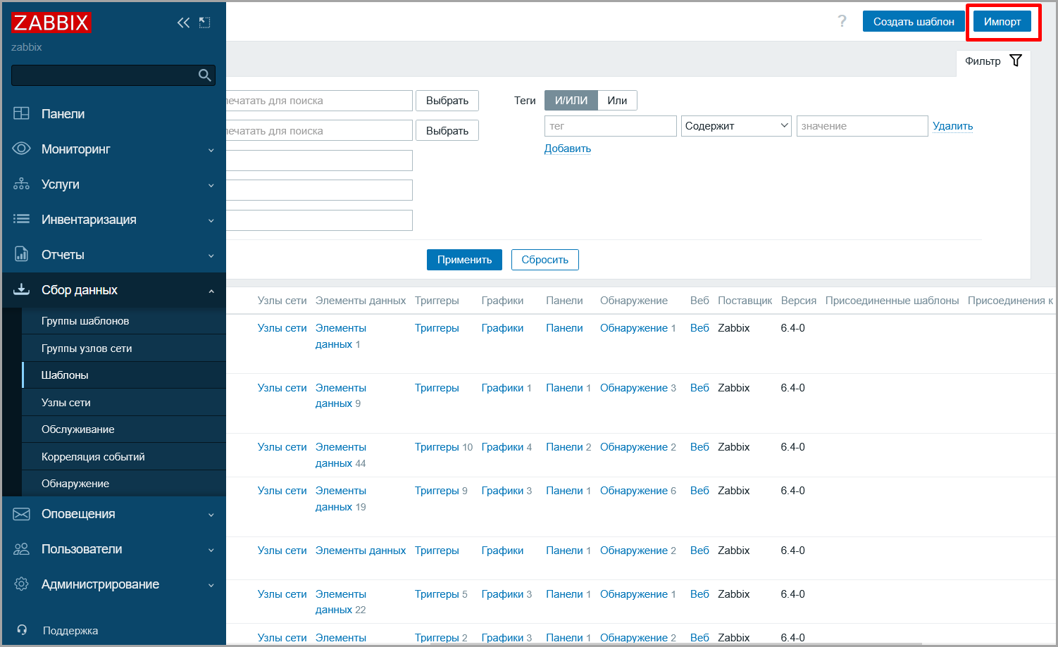Image resolution: width=1058 pixels, height=647 pixels.
Task: Open Элементы данных 44 link
Action: (341, 455)
